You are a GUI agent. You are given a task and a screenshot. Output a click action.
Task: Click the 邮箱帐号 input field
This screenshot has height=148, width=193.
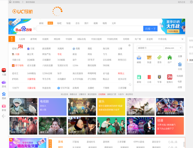[x=150, y=48]
